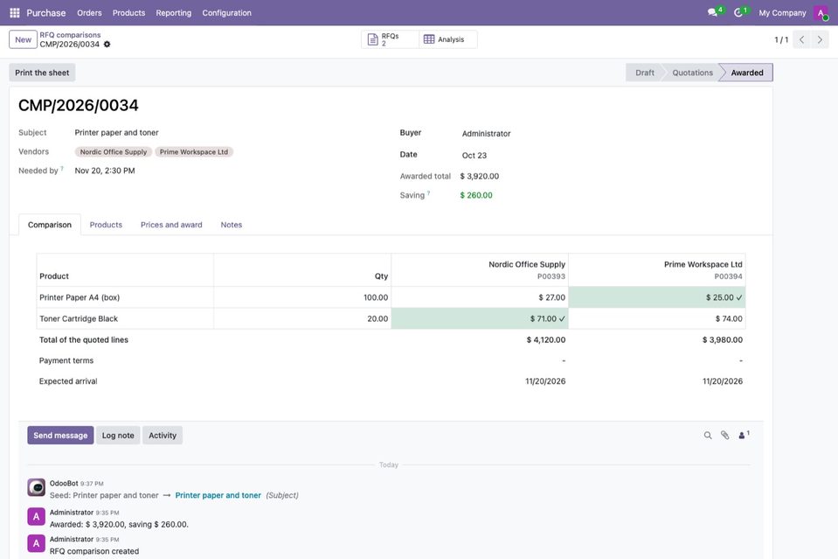Click the gear icon beside CMP/2026/0034
The width and height of the screenshot is (838, 559).
pos(107,45)
